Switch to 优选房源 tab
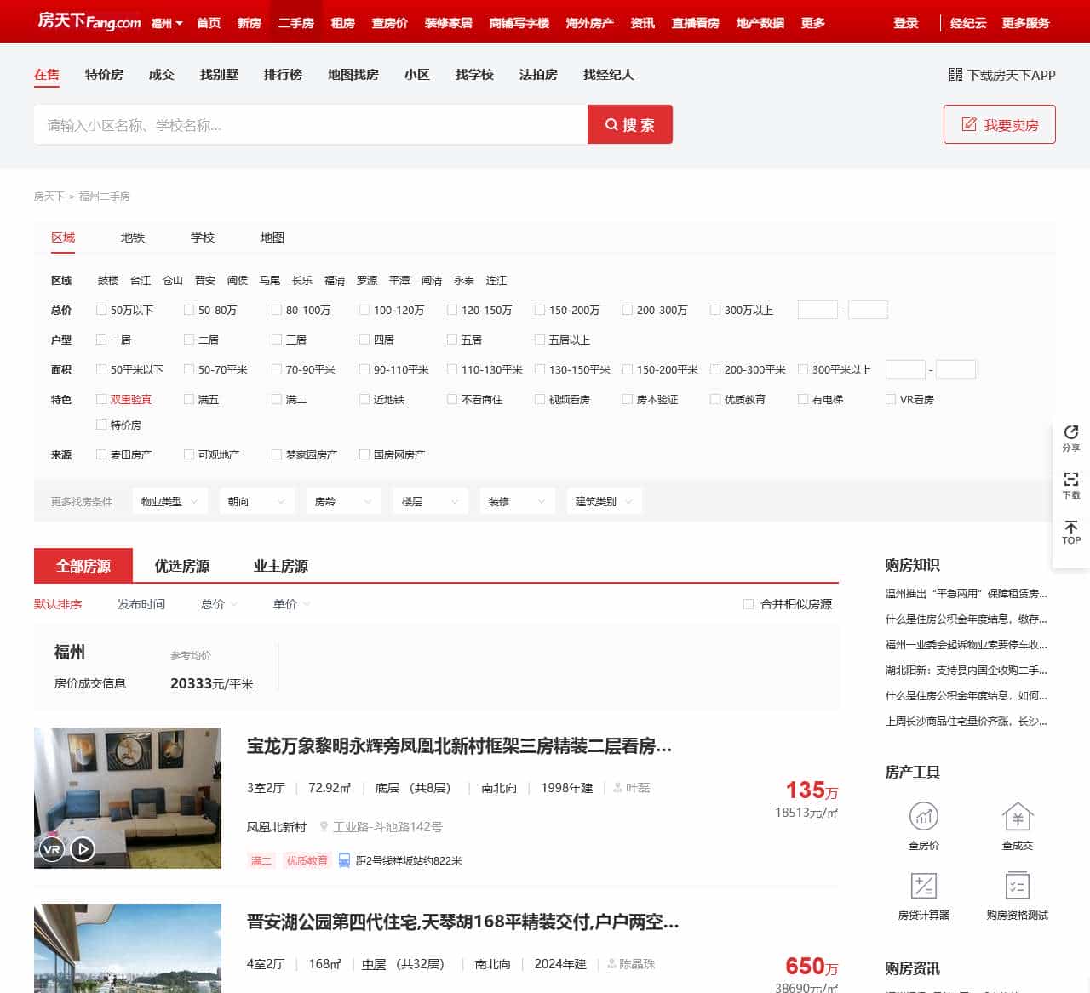This screenshot has height=993, width=1090. (182, 566)
